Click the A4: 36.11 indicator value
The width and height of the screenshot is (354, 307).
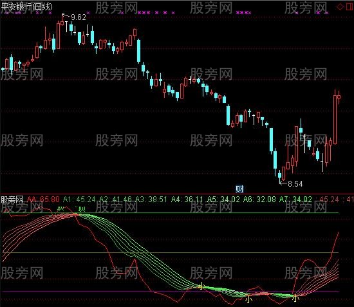[x=187, y=200]
